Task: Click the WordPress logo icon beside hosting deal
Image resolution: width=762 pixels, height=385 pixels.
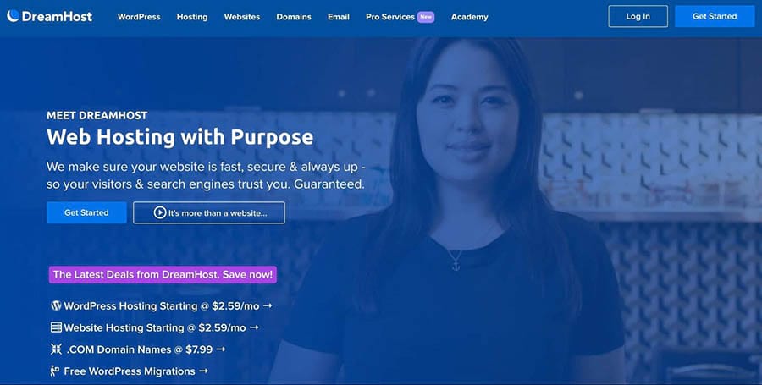Action: click(56, 305)
